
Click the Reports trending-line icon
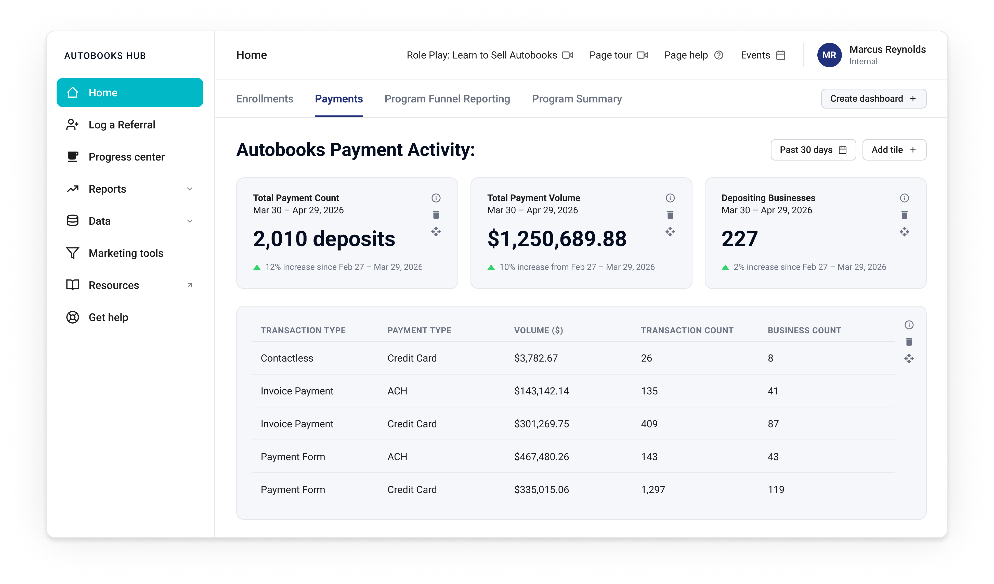73,189
